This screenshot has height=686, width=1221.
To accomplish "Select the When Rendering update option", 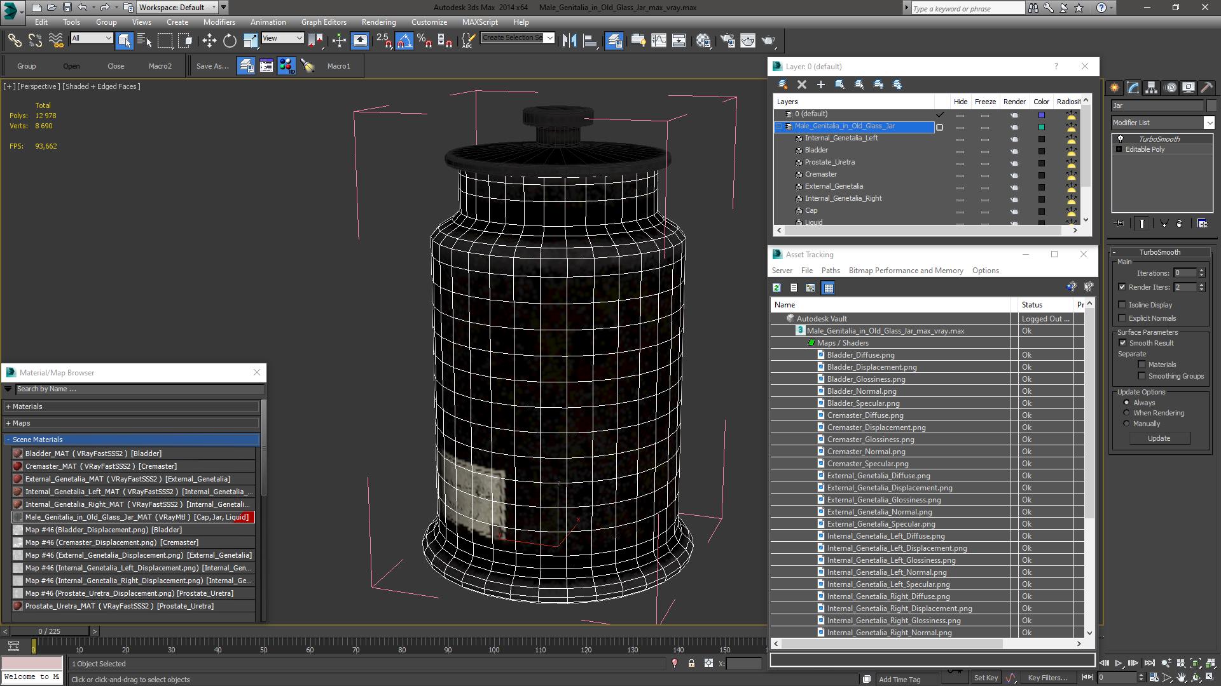I will pos(1126,414).
